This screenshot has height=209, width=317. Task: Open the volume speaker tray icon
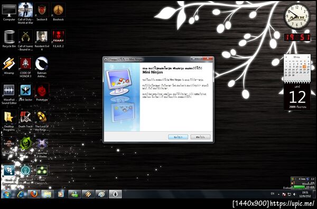coord(295,194)
